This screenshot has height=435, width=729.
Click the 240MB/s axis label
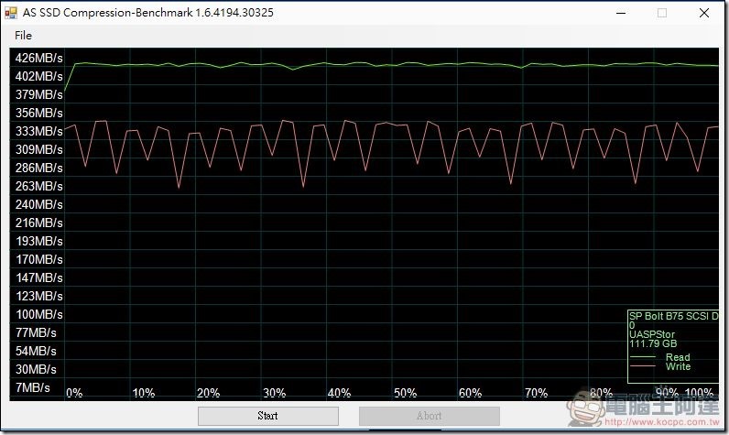click(x=38, y=204)
